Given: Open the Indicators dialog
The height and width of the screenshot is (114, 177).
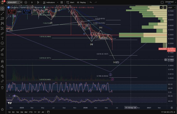Looking at the screenshot, I should (x=49, y=2).
